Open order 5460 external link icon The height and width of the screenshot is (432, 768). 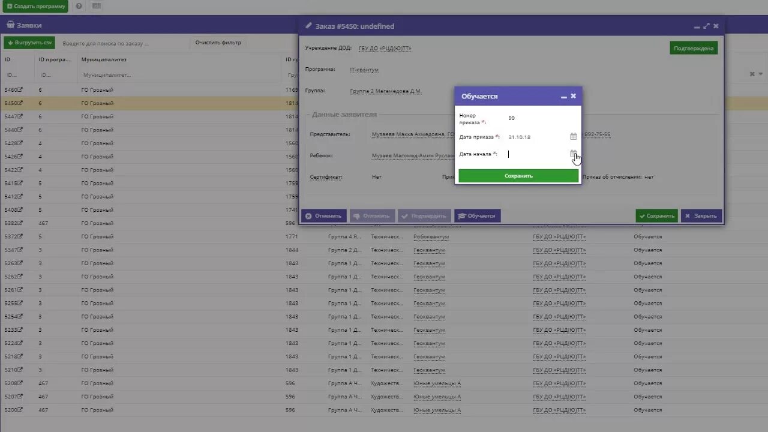pyautogui.click(x=20, y=89)
